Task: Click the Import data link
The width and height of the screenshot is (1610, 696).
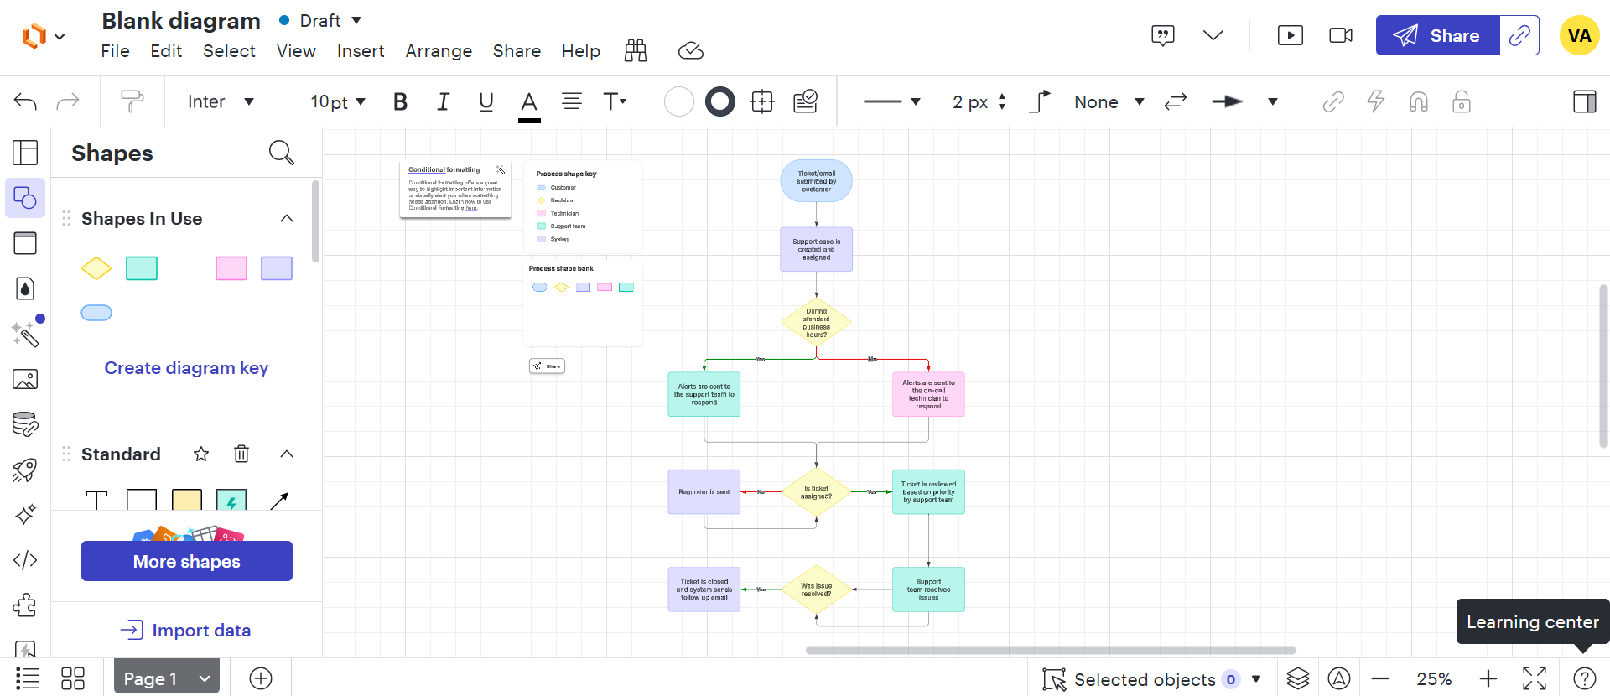Action: coord(186,630)
